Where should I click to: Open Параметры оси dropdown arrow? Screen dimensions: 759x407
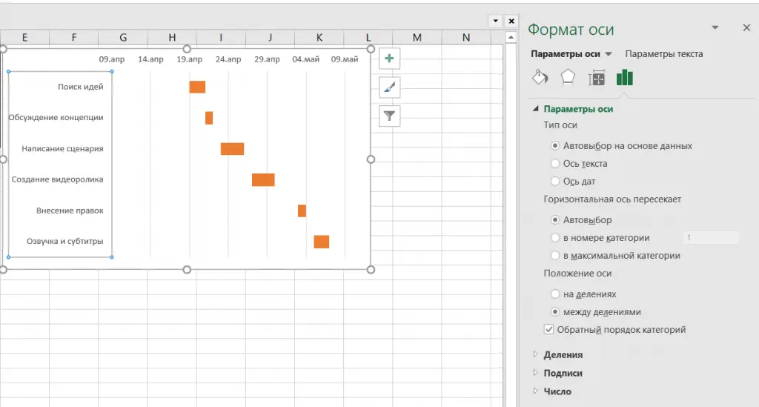[609, 54]
